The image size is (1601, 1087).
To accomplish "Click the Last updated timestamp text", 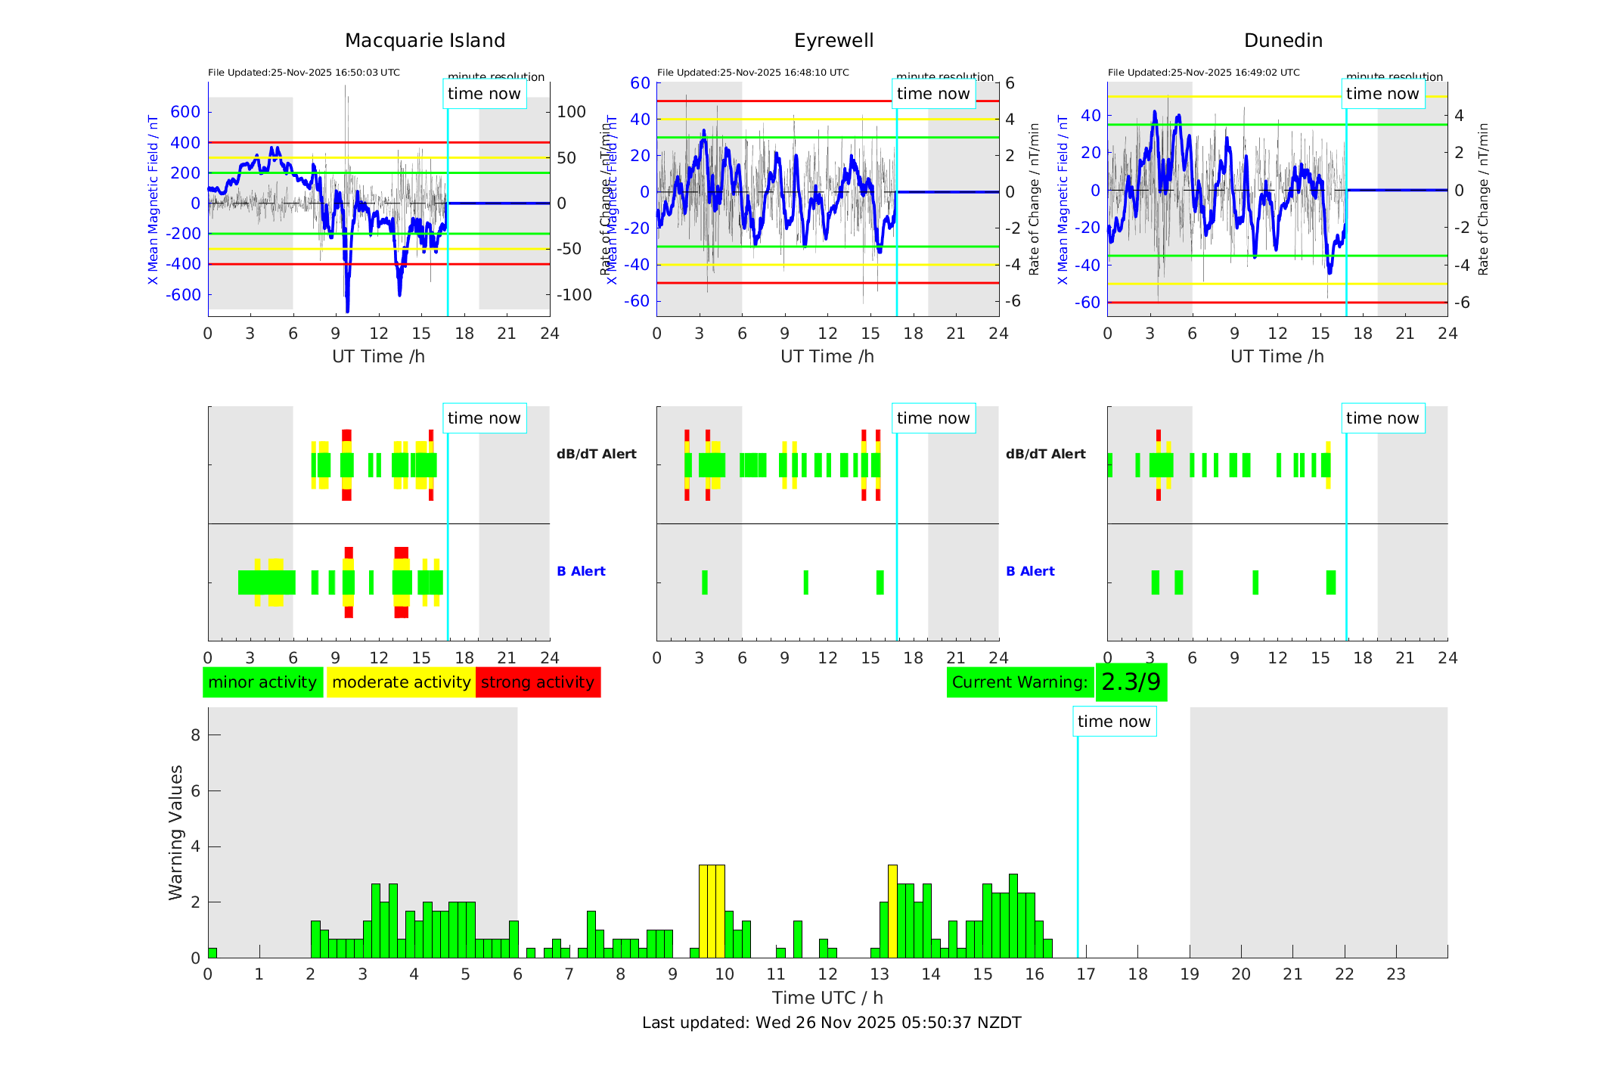I will click(831, 1023).
